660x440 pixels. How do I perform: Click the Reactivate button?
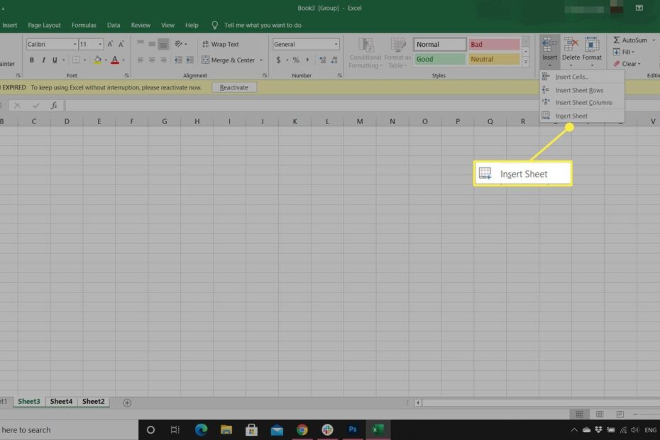[x=234, y=87]
